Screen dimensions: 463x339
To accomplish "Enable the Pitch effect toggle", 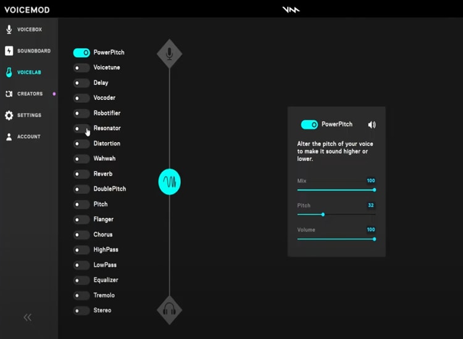I will click(x=81, y=205).
